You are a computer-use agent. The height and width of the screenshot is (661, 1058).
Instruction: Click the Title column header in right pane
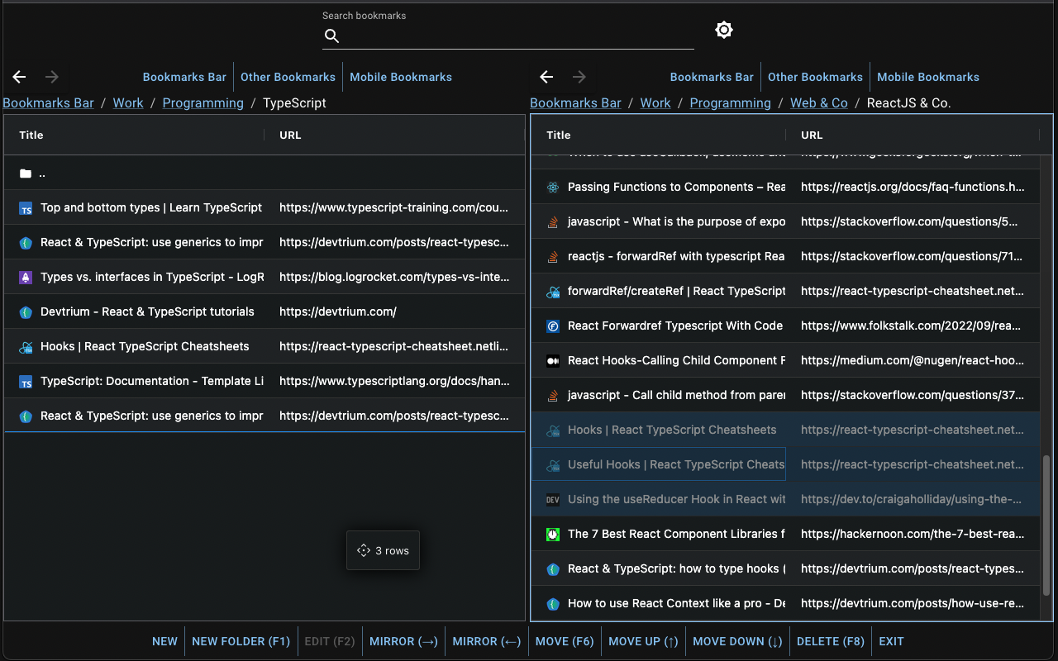(658, 135)
